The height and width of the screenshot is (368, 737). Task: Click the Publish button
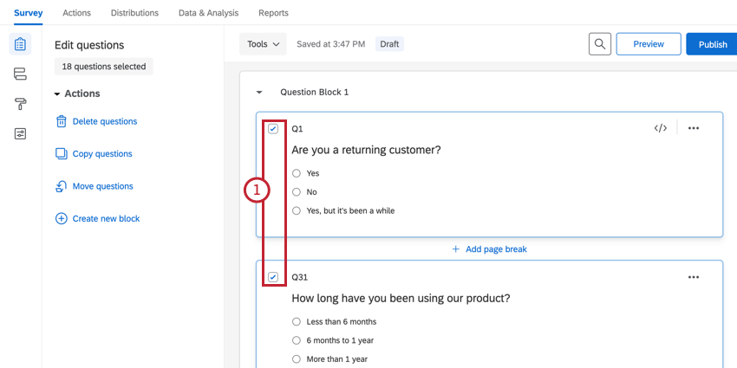coord(712,44)
